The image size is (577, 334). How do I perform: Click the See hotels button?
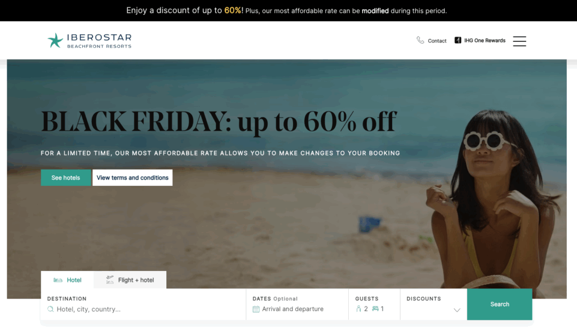pyautogui.click(x=65, y=177)
